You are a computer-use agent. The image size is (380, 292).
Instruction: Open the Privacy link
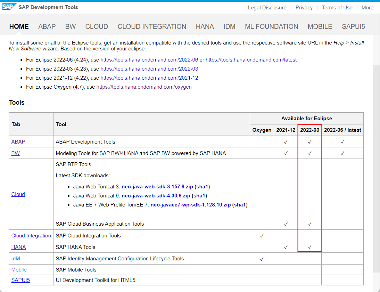(304, 8)
